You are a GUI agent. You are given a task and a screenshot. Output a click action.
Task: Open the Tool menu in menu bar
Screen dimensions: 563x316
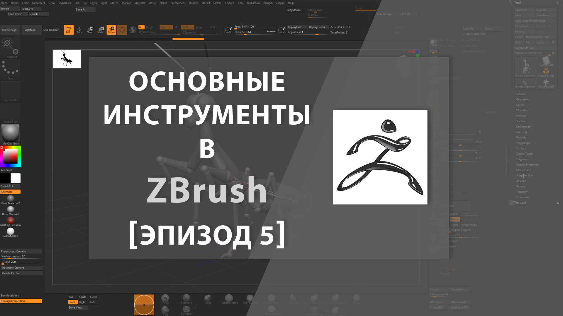click(240, 3)
